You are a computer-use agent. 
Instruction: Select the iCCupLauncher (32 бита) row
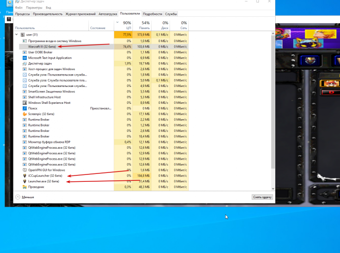pyautogui.click(x=104, y=175)
